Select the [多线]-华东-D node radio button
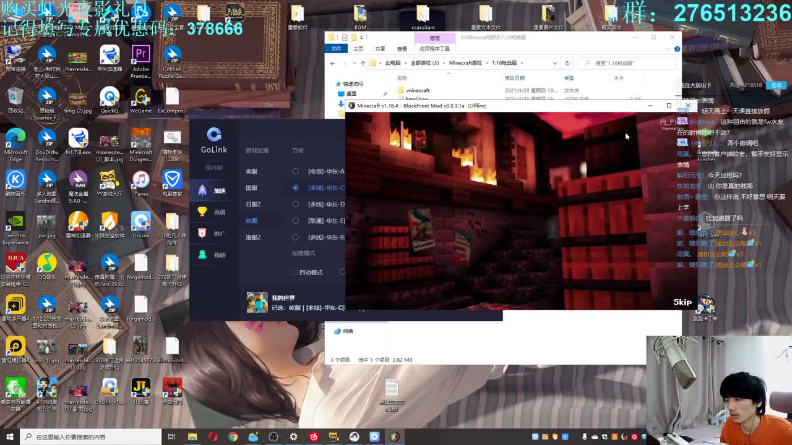The height and width of the screenshot is (445, 792). [295, 204]
